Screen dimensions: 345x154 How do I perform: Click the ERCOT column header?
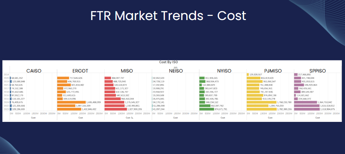coord(80,71)
